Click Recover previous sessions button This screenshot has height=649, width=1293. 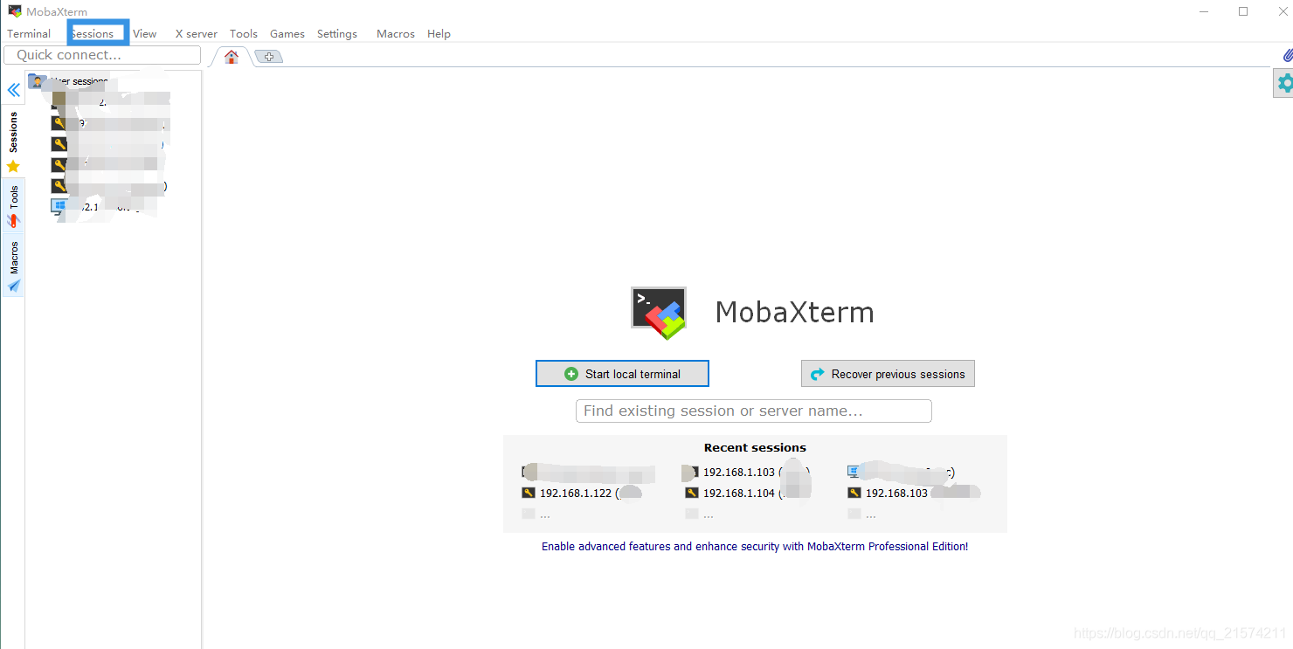click(888, 374)
